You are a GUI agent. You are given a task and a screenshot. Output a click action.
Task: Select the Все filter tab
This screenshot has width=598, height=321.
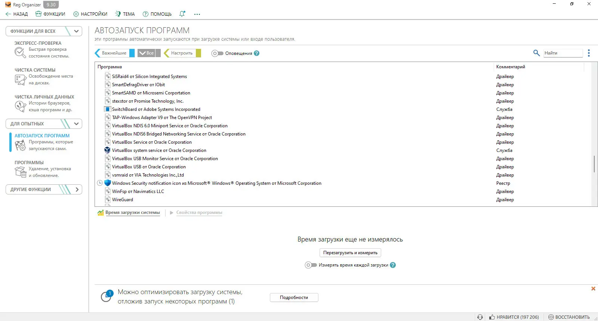149,53
